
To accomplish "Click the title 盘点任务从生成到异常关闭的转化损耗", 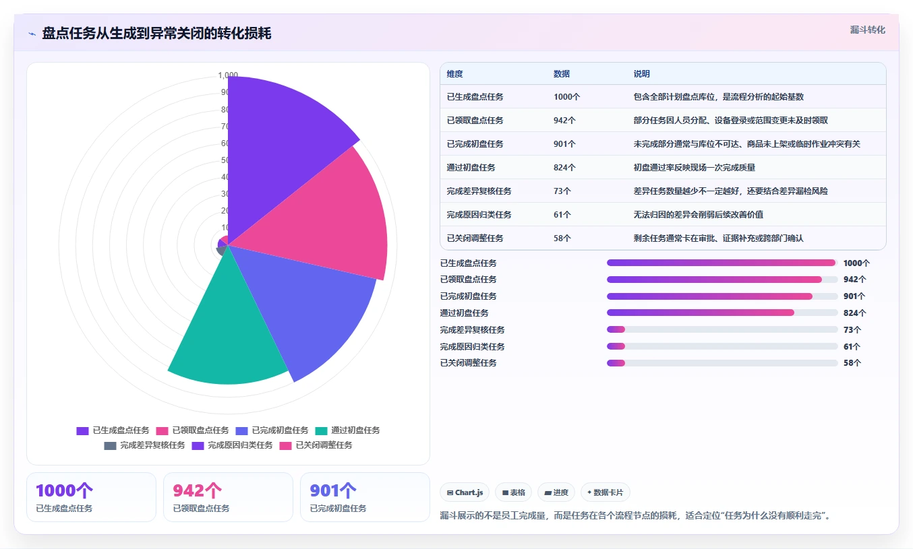I will 156,34.
